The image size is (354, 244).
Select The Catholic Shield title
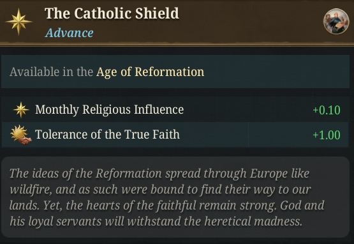pos(112,13)
